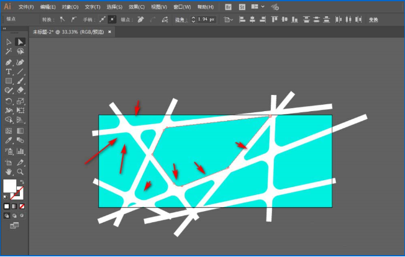Cut path at selected anchor points
The width and height of the screenshot is (405, 257).
click(165, 19)
